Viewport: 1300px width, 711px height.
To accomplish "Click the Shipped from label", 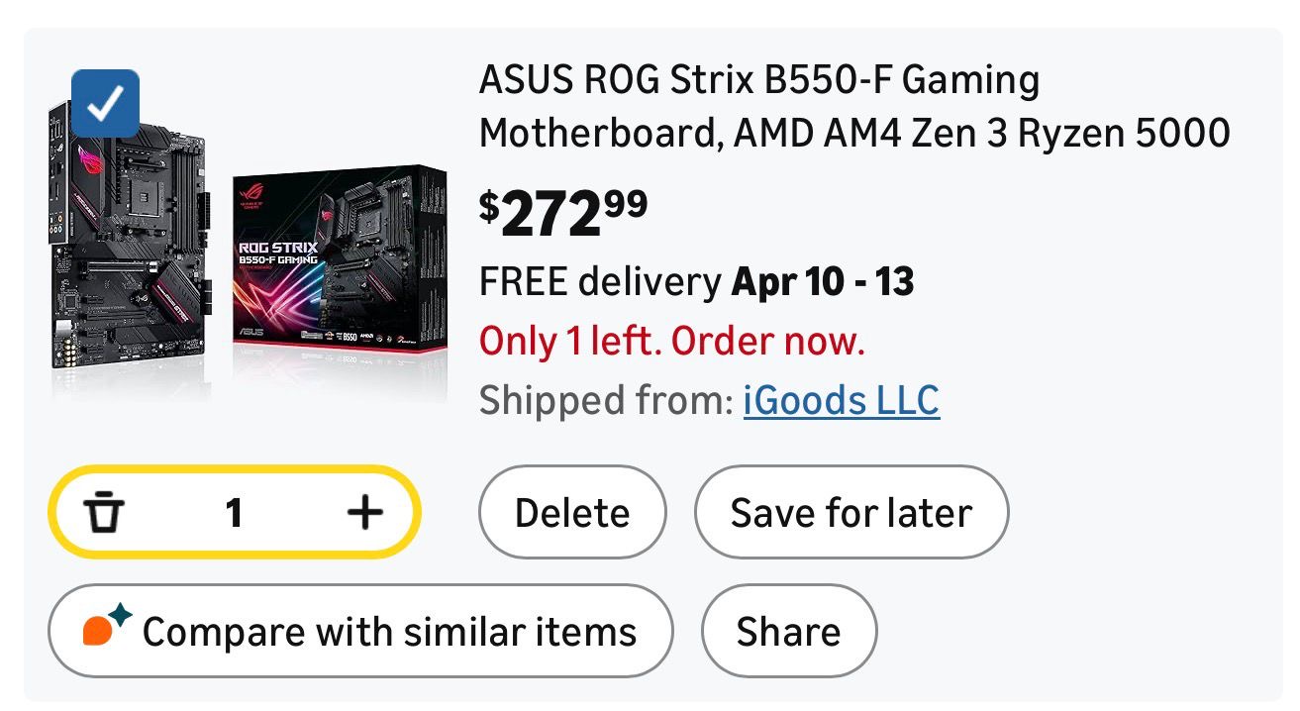I will [605, 401].
